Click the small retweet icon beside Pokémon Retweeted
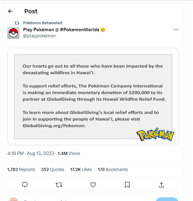Viewport: 193px width, 201px height. coord(17,23)
